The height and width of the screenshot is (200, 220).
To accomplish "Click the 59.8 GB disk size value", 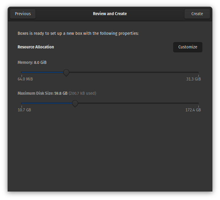I will (x=61, y=93).
